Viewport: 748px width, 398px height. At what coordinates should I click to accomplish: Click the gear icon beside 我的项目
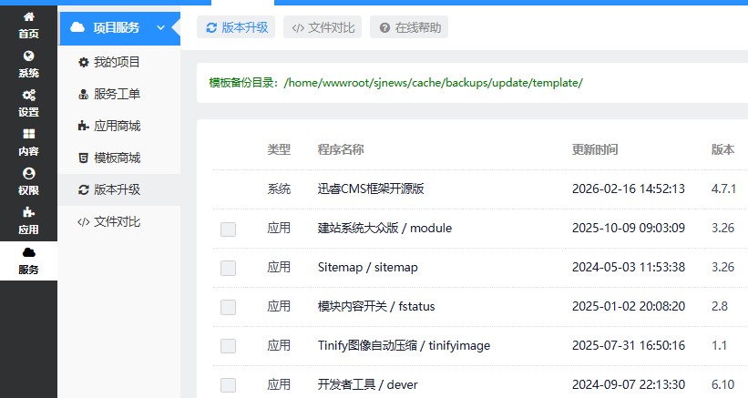[x=84, y=62]
